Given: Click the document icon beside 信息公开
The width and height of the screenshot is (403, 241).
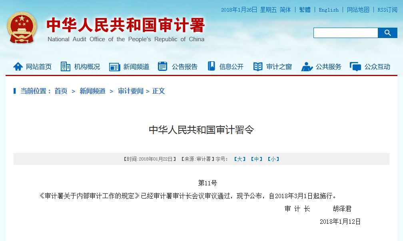Looking at the screenshot, I should pos(211,66).
